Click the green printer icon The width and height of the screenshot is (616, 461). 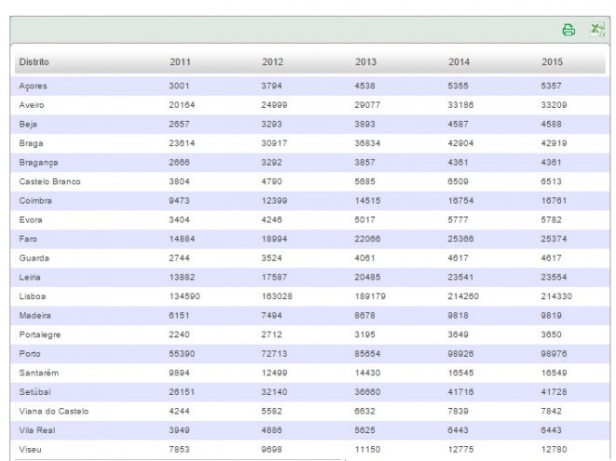point(568,30)
